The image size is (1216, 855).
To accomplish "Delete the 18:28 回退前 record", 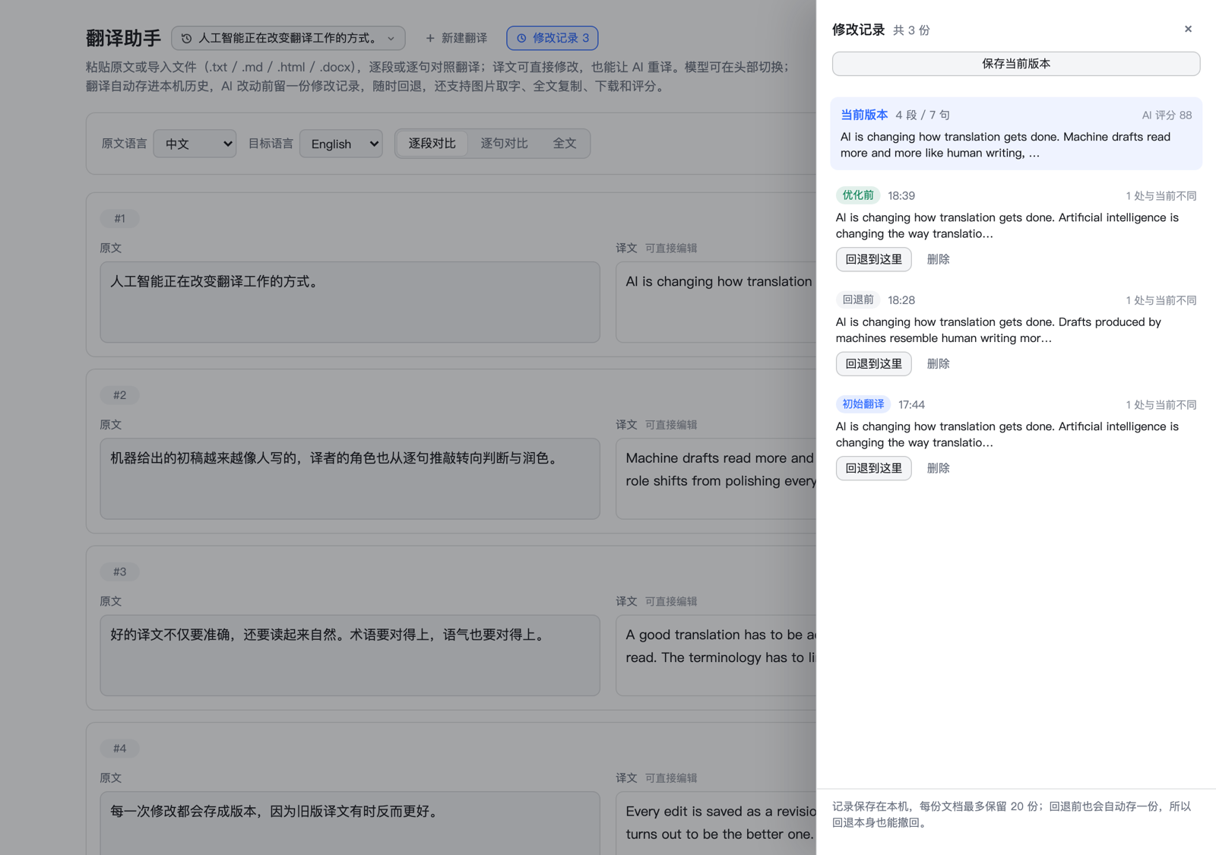I will (x=938, y=364).
